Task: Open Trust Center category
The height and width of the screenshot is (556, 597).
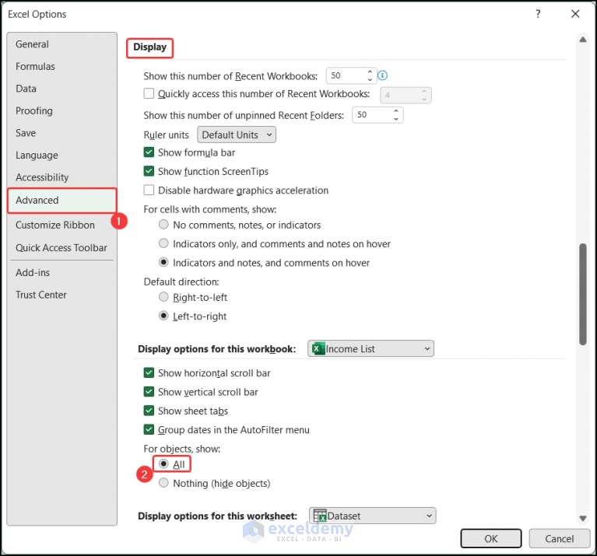Action: coord(61,295)
